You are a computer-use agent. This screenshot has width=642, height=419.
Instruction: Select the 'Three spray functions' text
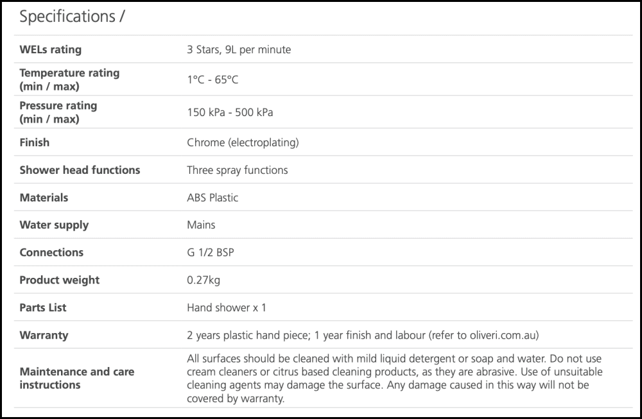(238, 170)
